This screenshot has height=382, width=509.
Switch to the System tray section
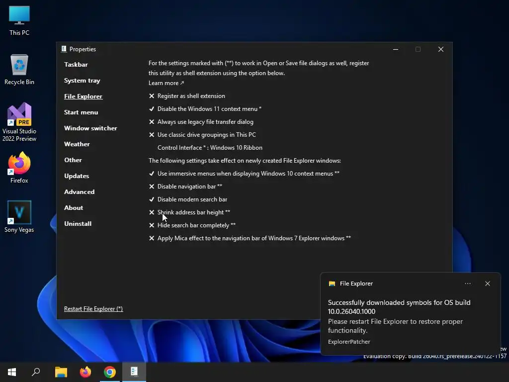[82, 81]
